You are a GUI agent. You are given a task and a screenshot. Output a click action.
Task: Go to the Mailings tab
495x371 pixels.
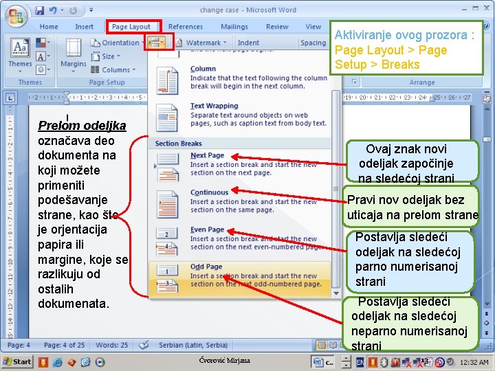pyautogui.click(x=234, y=27)
